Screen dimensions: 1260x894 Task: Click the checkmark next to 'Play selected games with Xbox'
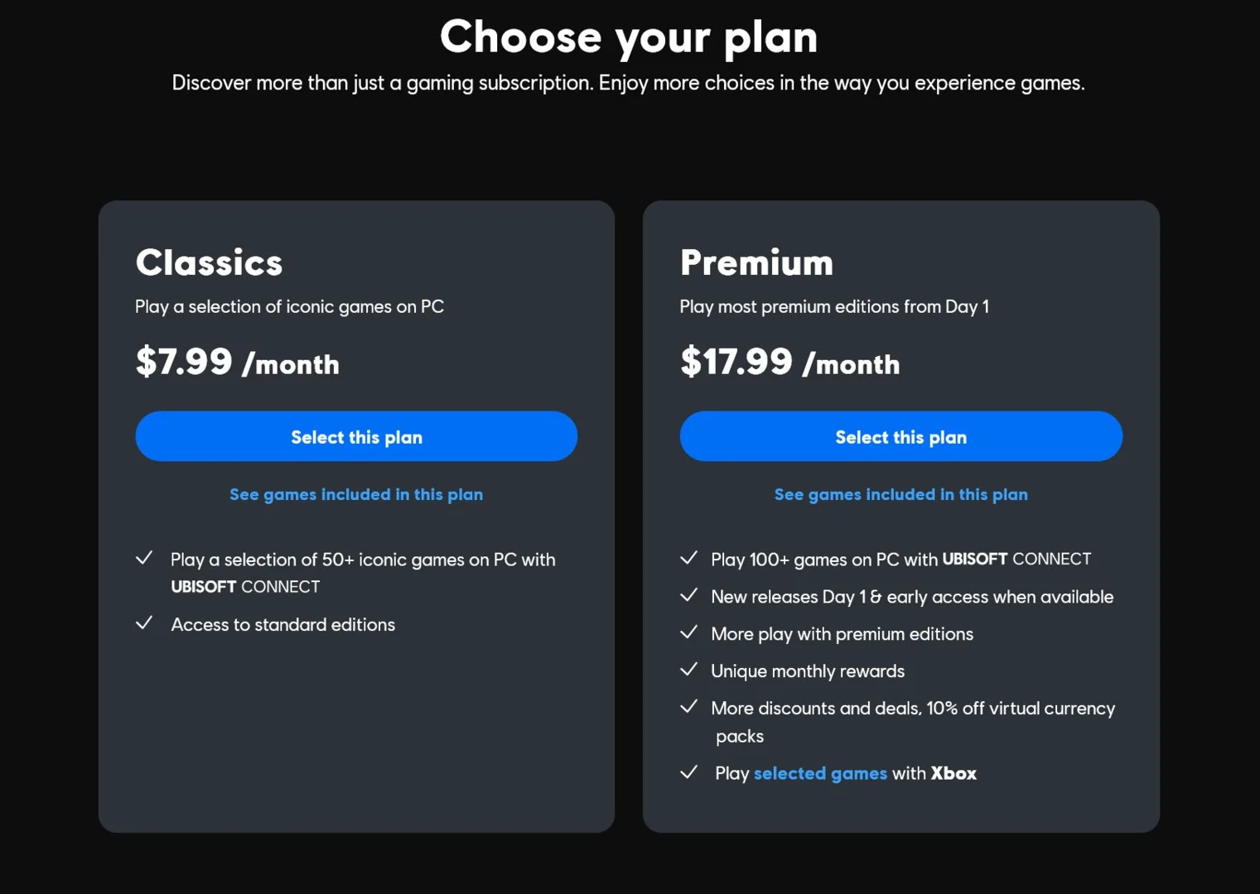pos(688,772)
